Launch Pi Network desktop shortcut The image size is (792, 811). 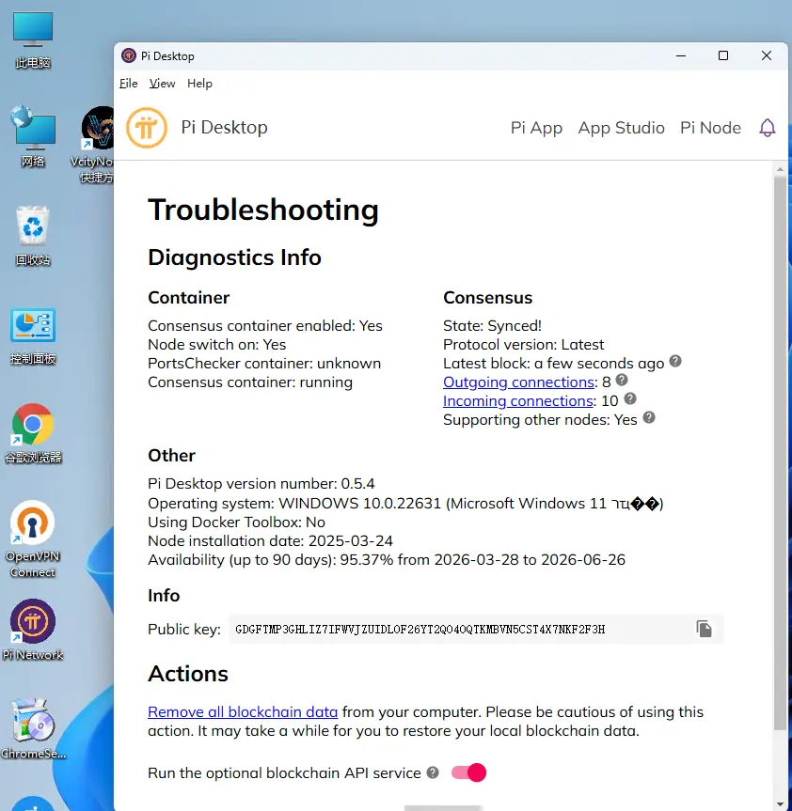point(33,630)
